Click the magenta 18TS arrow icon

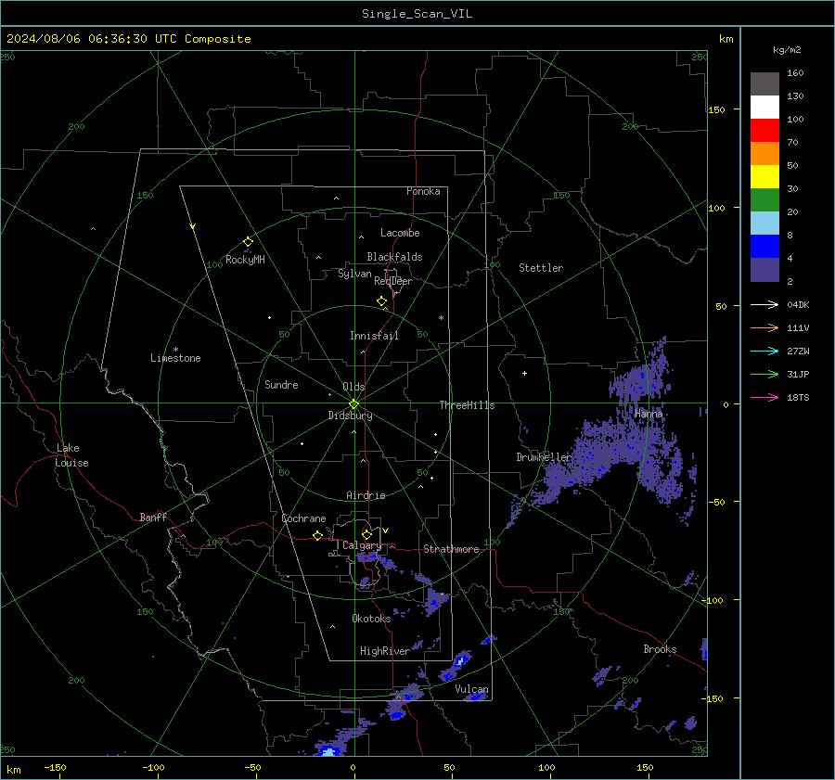click(764, 397)
